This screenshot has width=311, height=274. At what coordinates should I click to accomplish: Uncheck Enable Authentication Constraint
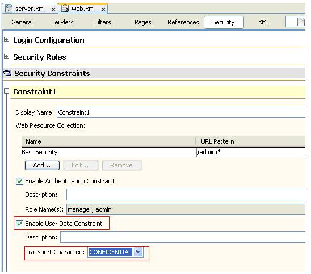point(19,181)
